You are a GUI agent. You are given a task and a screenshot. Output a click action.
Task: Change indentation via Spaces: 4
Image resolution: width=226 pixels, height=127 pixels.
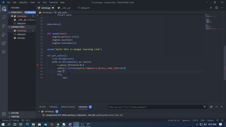click(186, 120)
